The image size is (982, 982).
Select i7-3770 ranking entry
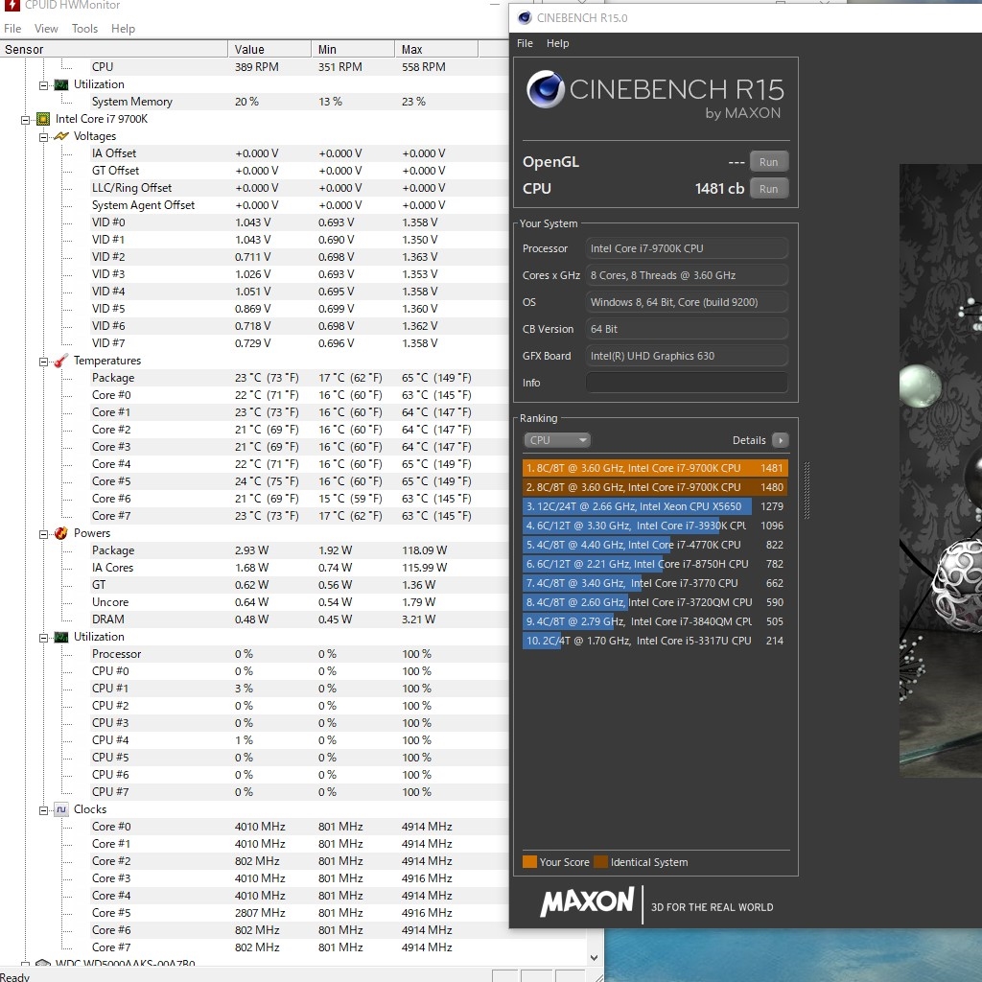pyautogui.click(x=654, y=583)
